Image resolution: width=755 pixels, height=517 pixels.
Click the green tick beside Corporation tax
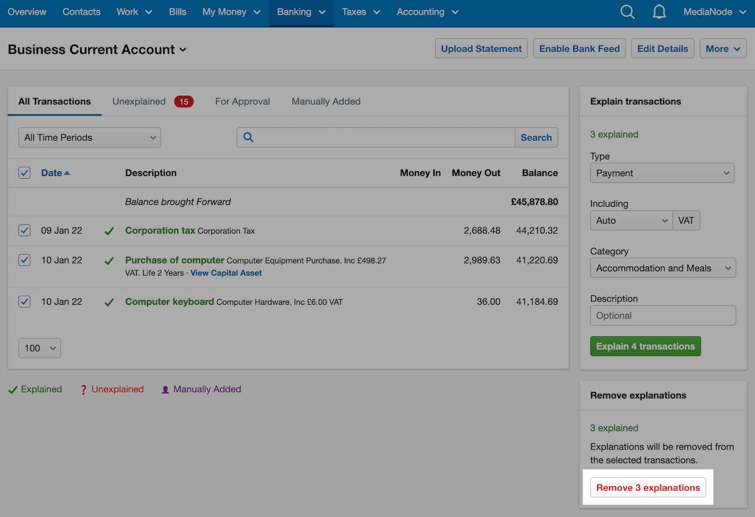(109, 231)
